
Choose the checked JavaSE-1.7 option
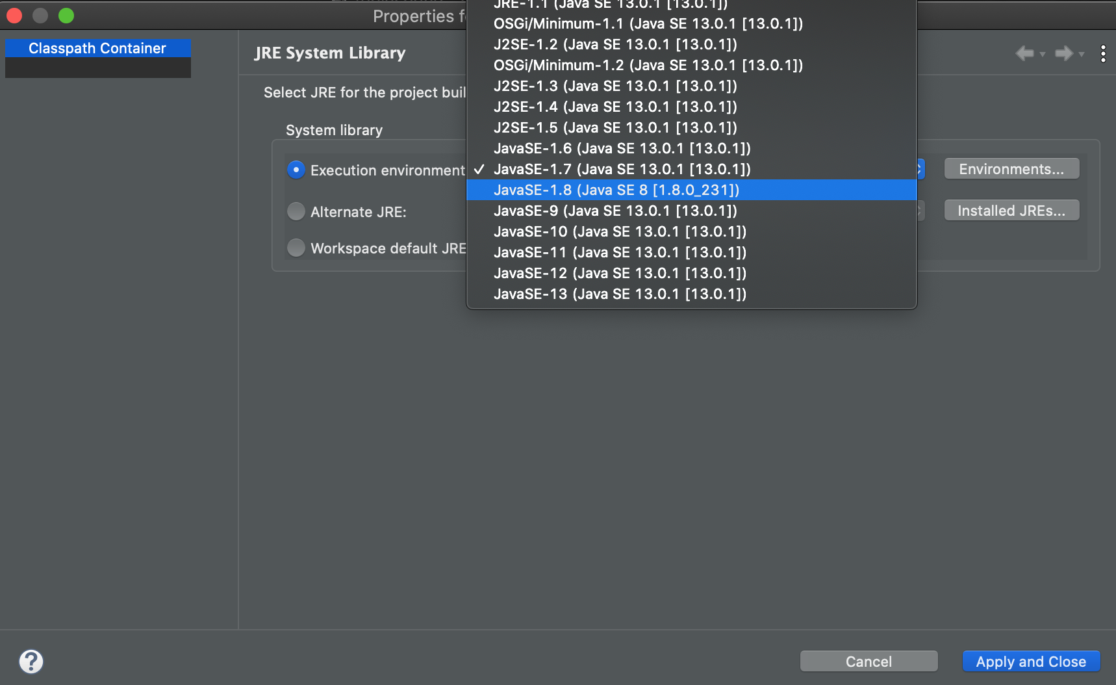pyautogui.click(x=692, y=169)
